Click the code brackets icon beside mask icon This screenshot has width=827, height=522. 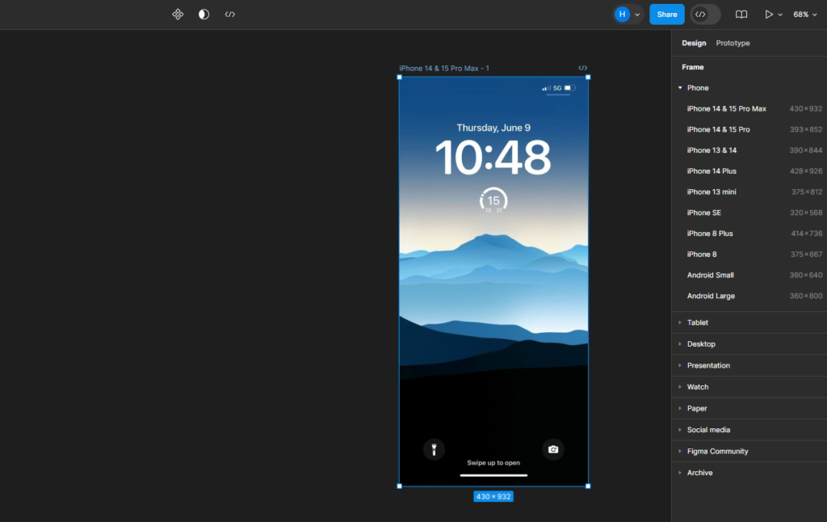pos(230,15)
